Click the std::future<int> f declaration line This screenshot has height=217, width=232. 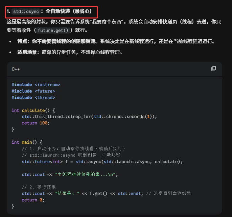point(102,161)
